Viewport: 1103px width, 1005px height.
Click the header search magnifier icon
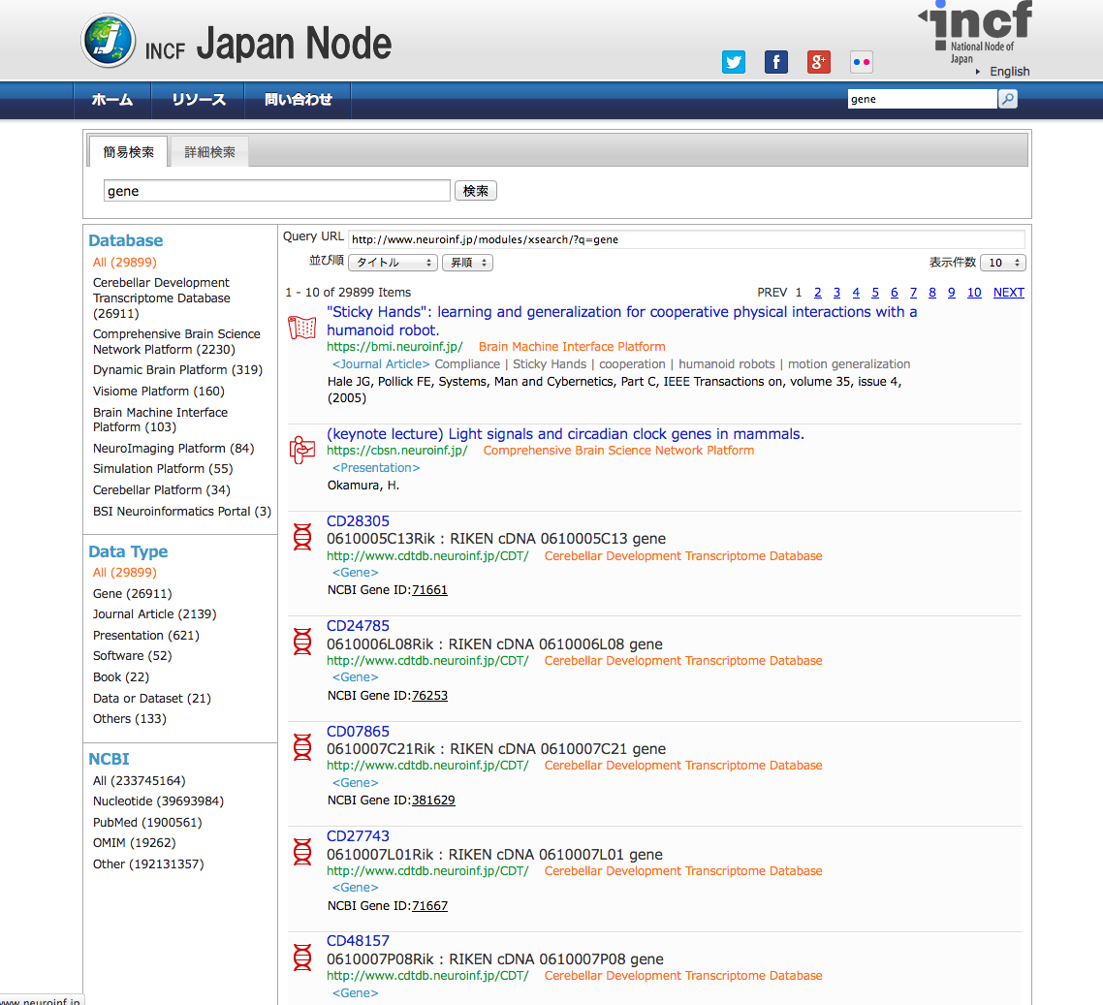pos(1008,99)
